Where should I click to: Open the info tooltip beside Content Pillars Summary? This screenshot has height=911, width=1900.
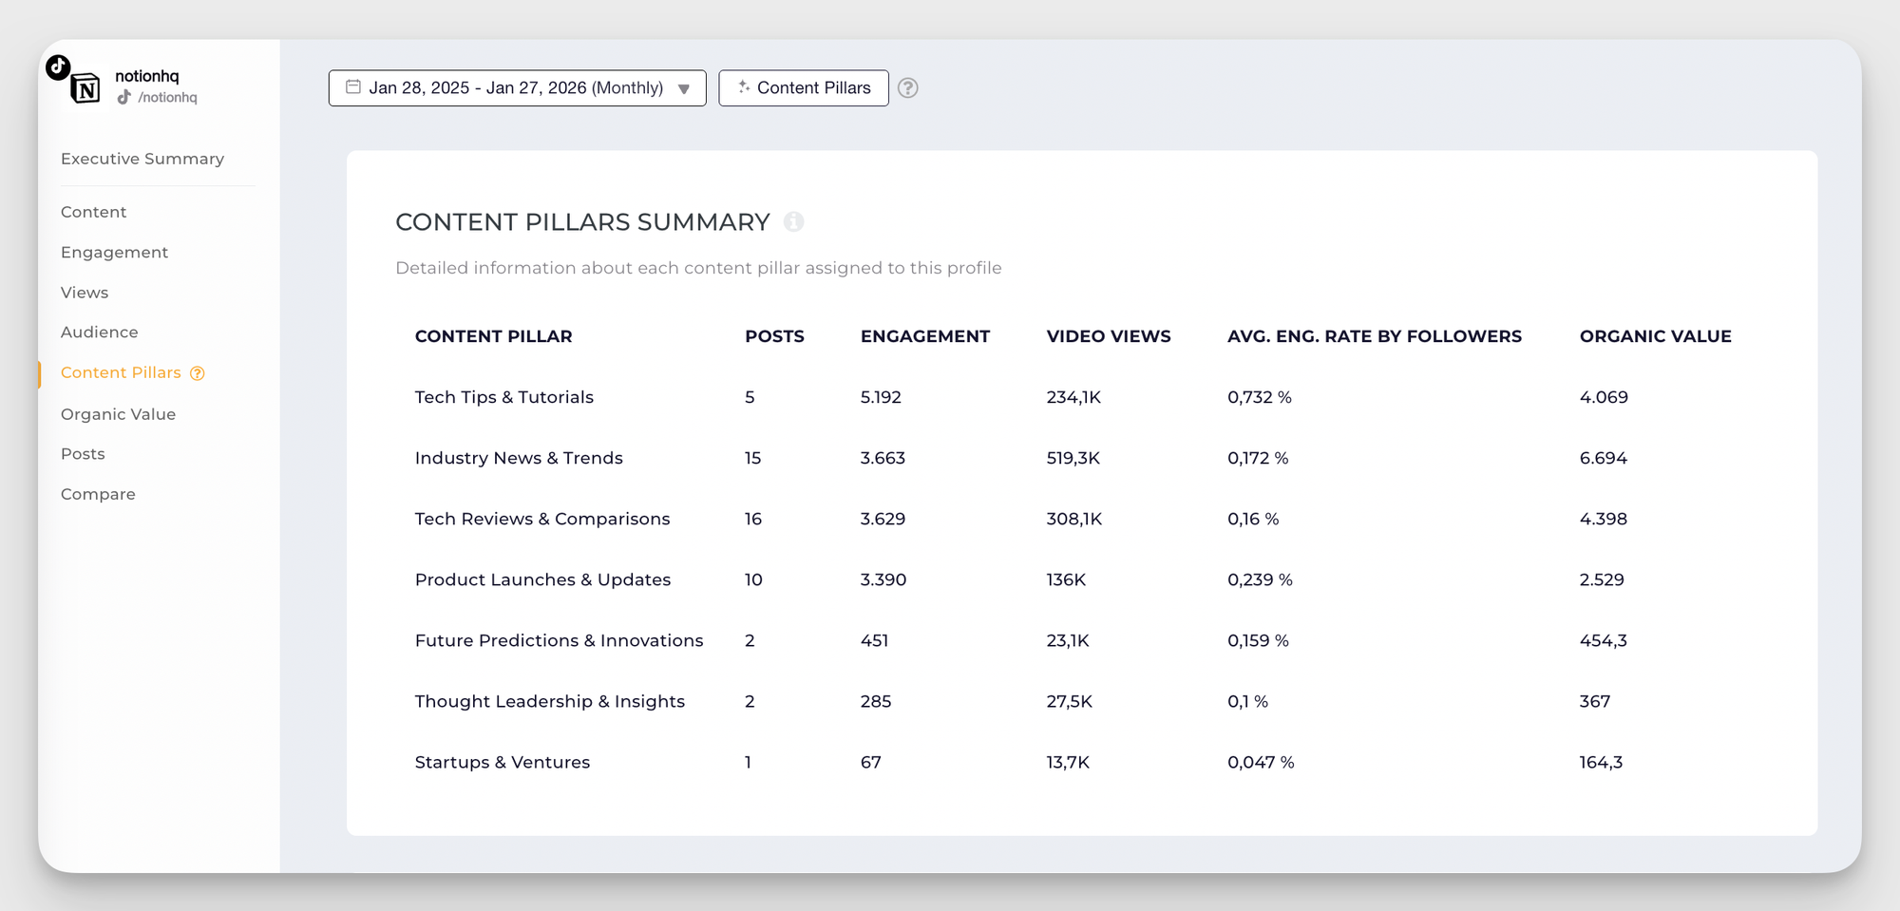click(795, 222)
